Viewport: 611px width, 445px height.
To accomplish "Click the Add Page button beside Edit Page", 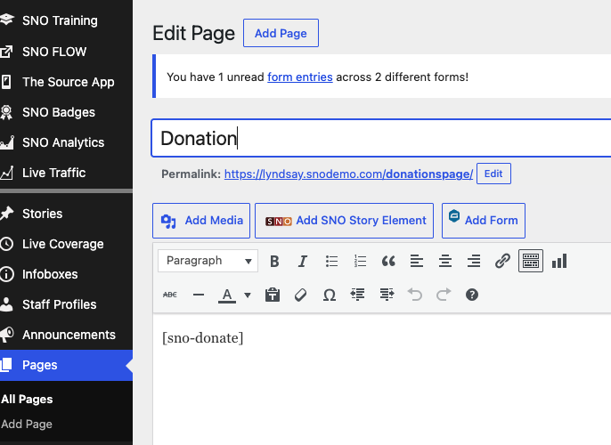I will point(281,33).
